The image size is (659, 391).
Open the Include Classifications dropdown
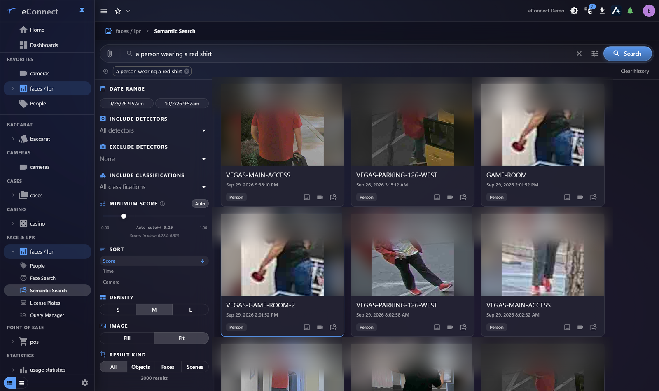153,187
